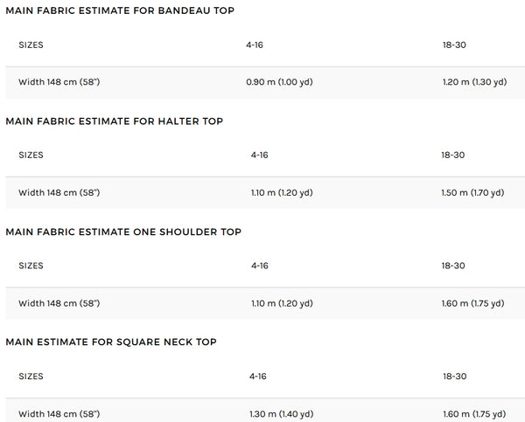Click Width 148 cm label in Square Neck table
525x422 pixels.
pos(59,413)
